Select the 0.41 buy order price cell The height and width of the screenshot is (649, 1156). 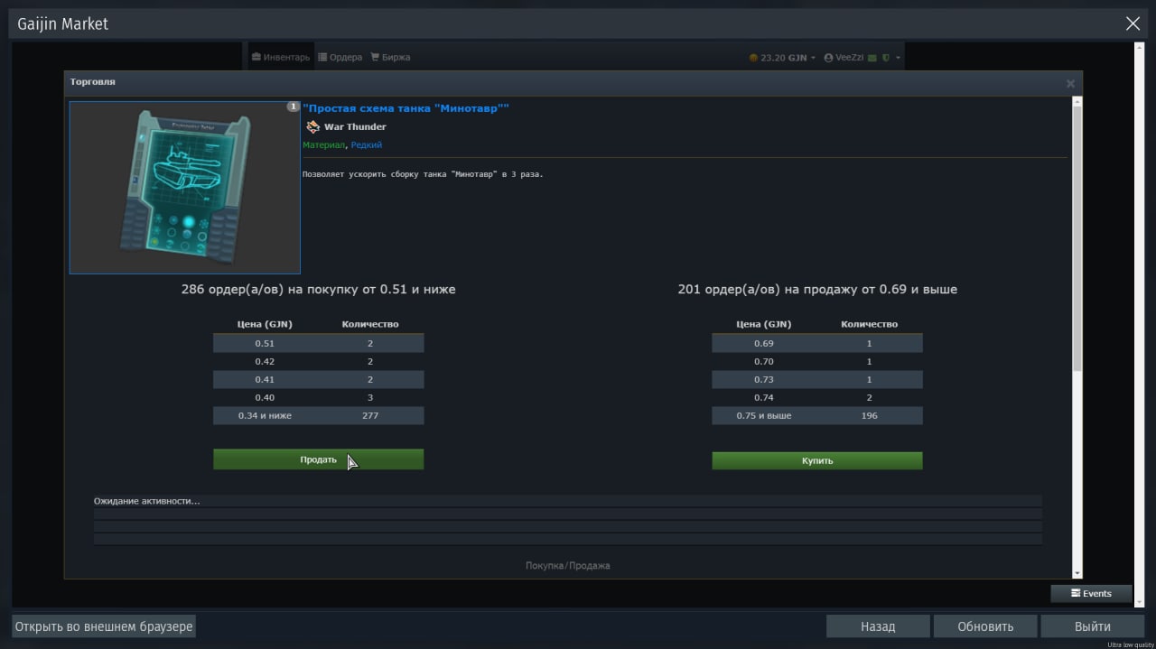coord(265,379)
